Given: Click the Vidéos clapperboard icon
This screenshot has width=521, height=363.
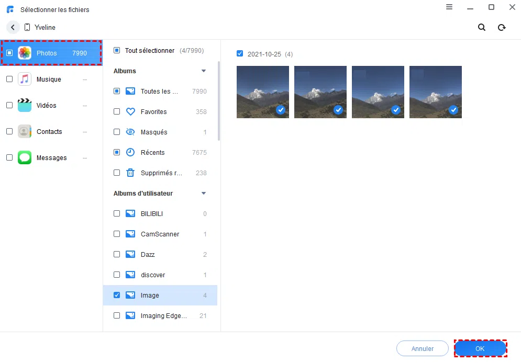Looking at the screenshot, I should pos(25,106).
